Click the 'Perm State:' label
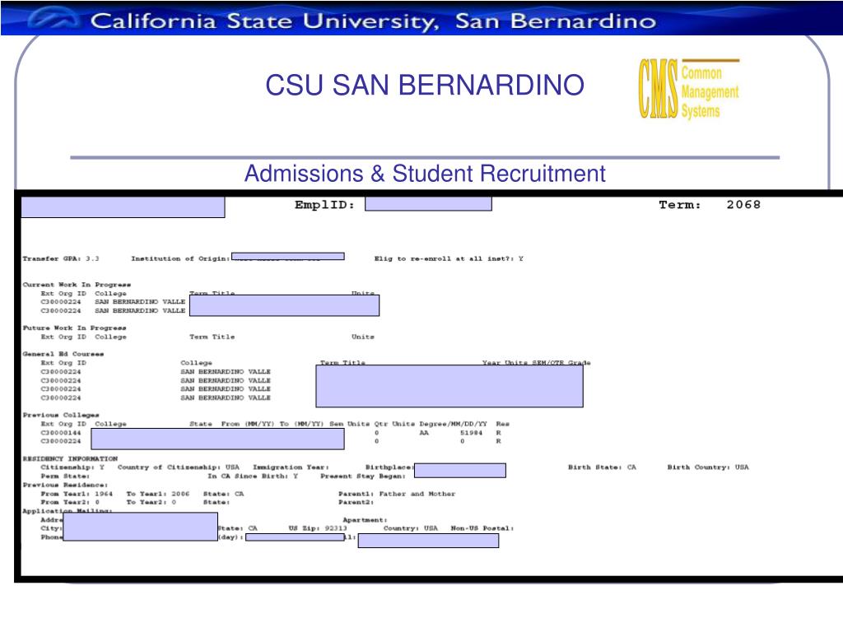843x632 pixels. coord(65,476)
